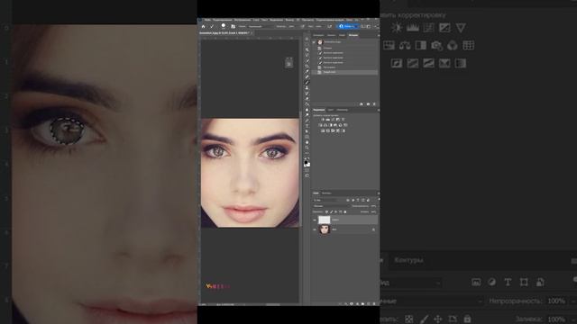
Task: Open the Изображение menu
Action: [243, 20]
